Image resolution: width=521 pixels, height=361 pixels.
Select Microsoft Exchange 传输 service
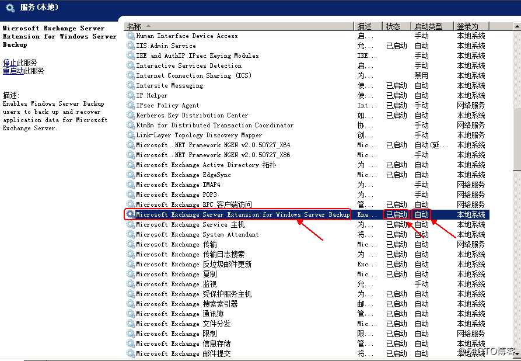307,244
